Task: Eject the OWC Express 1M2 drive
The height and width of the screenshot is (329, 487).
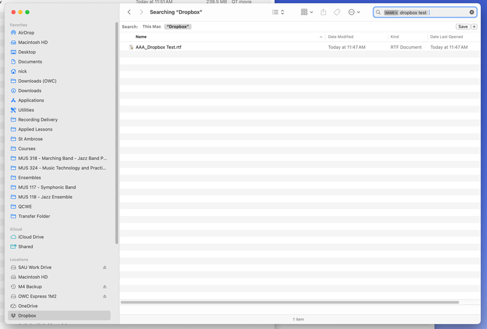Action: [x=104, y=296]
